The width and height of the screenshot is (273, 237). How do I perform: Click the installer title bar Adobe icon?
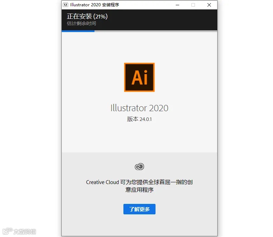click(66, 5)
